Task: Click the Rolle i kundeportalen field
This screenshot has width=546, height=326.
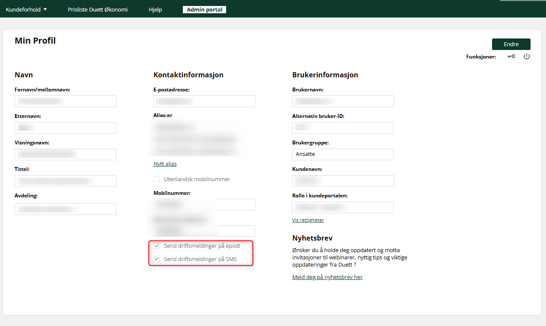Action: point(343,207)
